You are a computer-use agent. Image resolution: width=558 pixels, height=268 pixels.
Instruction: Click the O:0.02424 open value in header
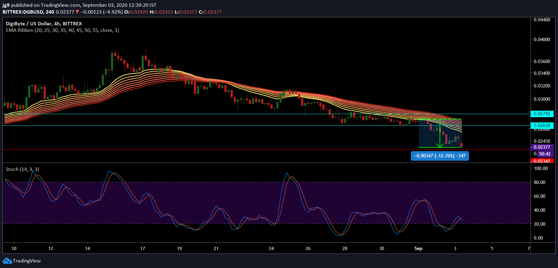[x=136, y=12]
